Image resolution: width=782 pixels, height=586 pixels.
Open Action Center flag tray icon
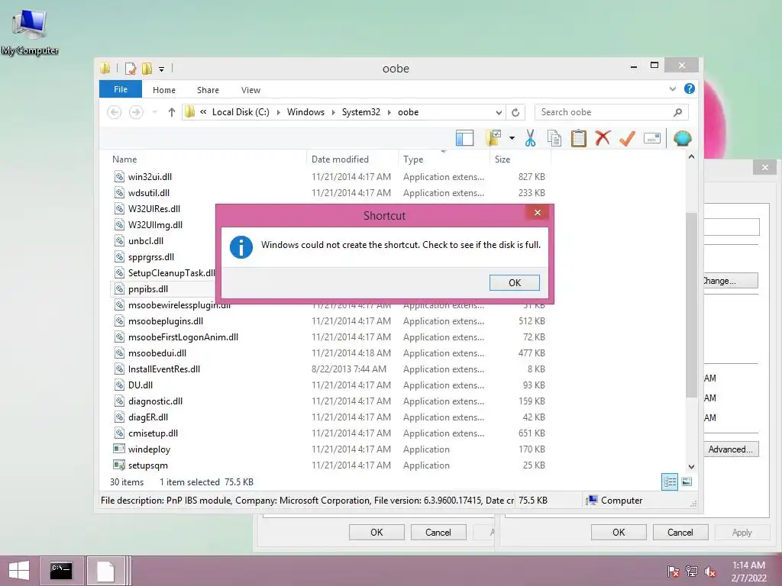click(x=673, y=572)
